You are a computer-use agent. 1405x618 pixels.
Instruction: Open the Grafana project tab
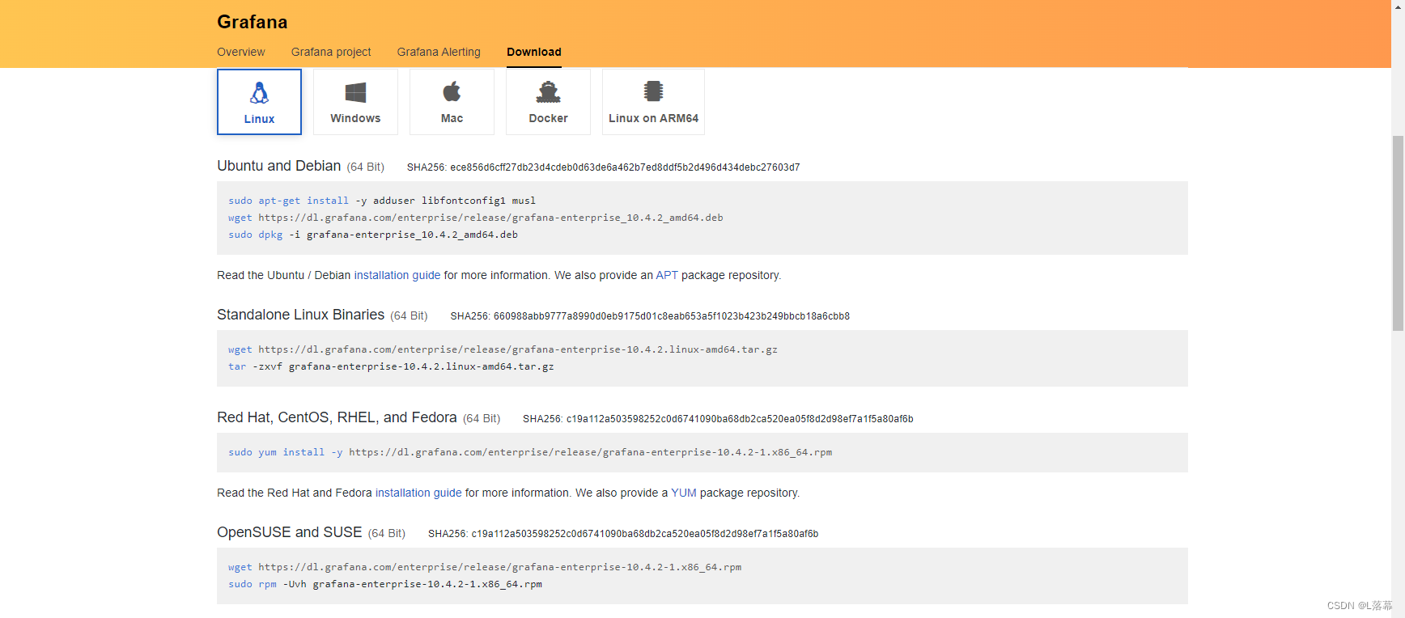point(331,52)
